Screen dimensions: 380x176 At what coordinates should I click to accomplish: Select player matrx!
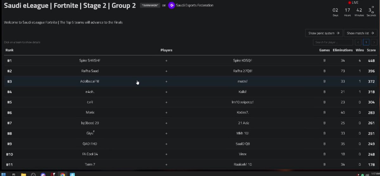click(242, 81)
